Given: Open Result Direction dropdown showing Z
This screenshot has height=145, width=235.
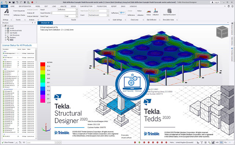Looking at the screenshot, I should 77,13.
